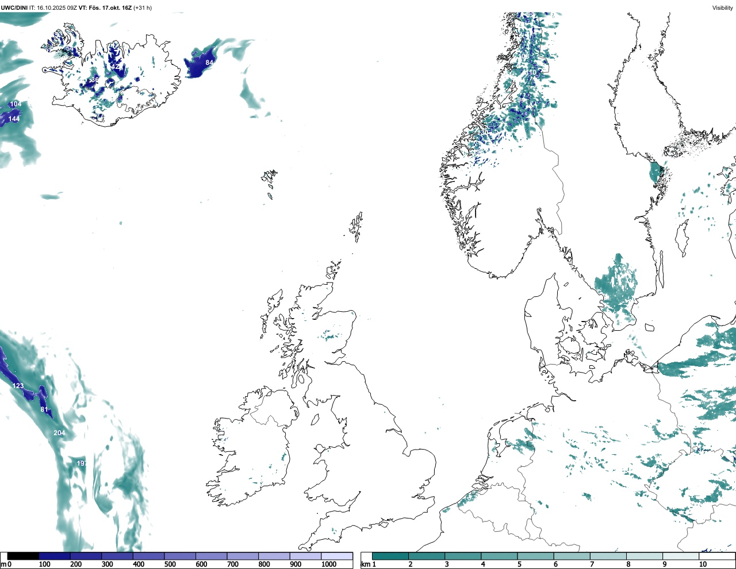Viewport: 736px width, 569px height.
Task: Pick the 2–3 km legend swatch
Action: pyautogui.click(x=427, y=556)
